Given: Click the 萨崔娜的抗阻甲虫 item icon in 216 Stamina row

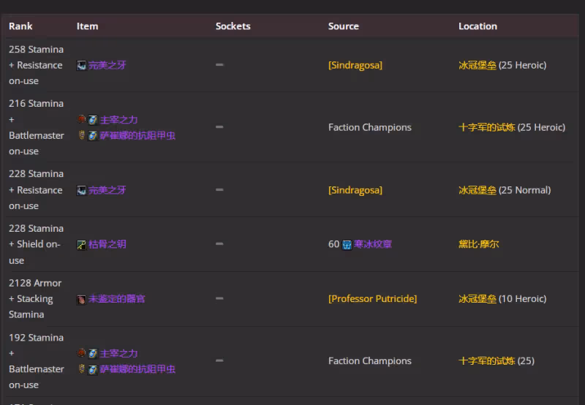Looking at the screenshot, I should point(93,136).
